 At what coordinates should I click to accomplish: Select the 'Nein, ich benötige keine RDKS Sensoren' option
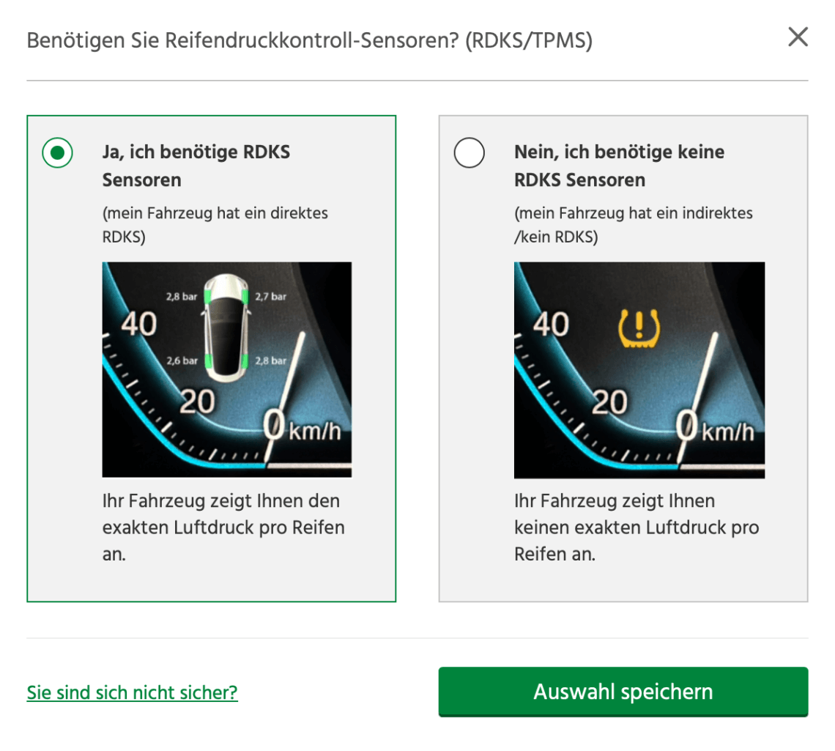click(x=470, y=152)
